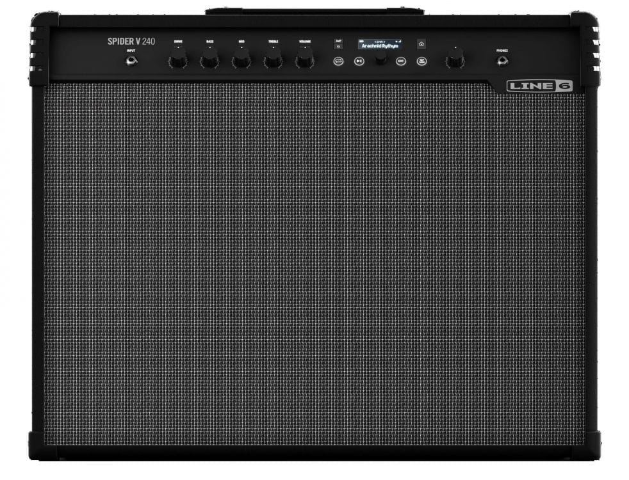This screenshot has width=629, height=480.
Task: Click the Drive knob
Action: pos(177,61)
